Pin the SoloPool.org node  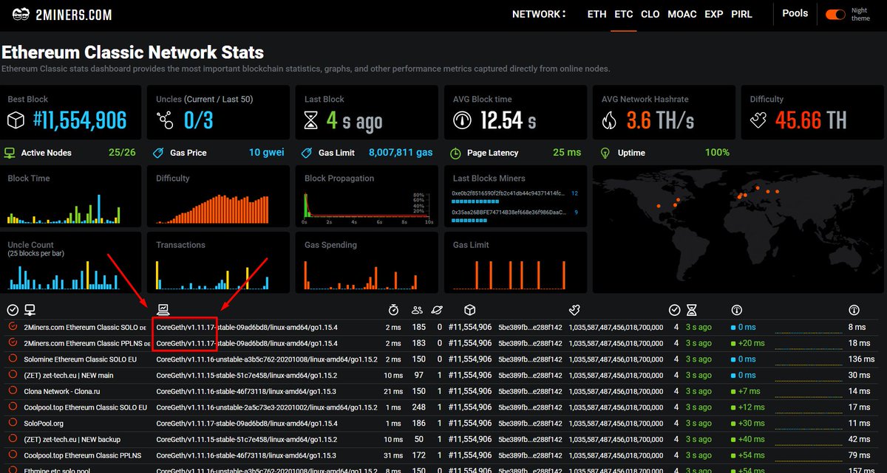coord(13,423)
